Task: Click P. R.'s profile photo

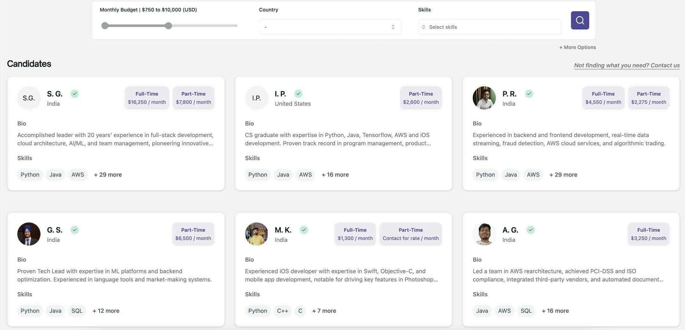Action: 484,98
